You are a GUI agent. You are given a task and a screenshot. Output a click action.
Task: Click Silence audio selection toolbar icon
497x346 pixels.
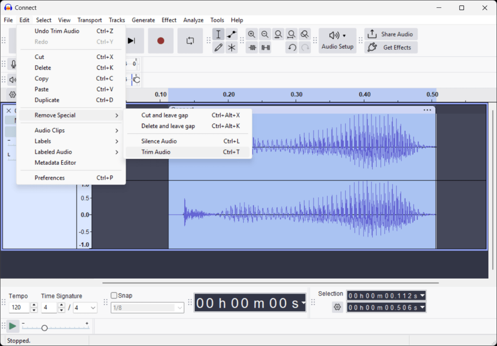pyautogui.click(x=265, y=47)
